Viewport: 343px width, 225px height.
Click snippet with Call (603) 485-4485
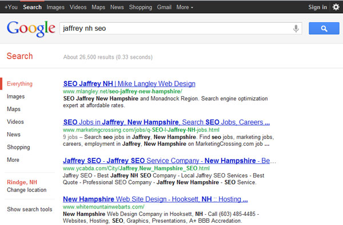tap(161, 218)
